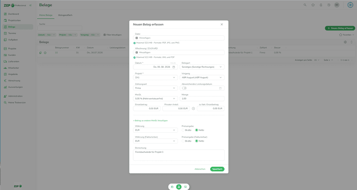Viewport: 357px width, 190px height.
Task: Click Hinzufügen under Datei
Action: click(178, 38)
